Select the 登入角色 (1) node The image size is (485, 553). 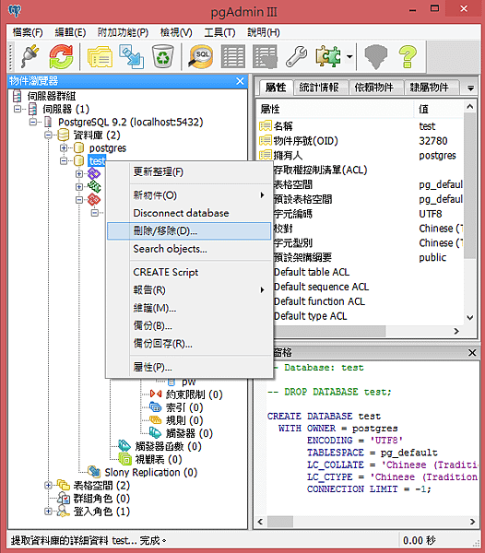click(101, 512)
